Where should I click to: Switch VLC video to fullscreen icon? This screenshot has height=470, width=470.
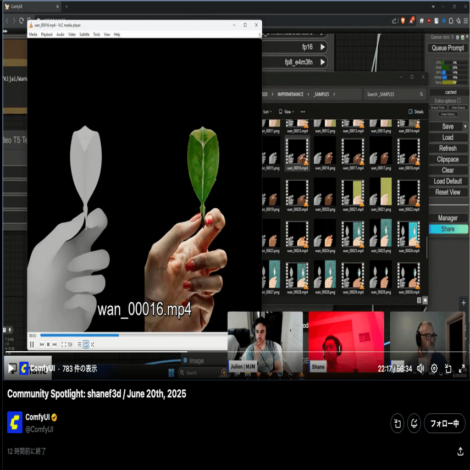click(x=64, y=345)
